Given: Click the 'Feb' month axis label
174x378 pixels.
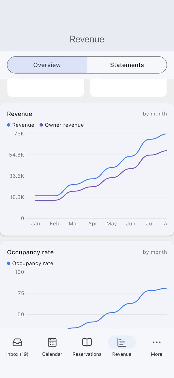Looking at the screenshot, I should click(x=55, y=223).
